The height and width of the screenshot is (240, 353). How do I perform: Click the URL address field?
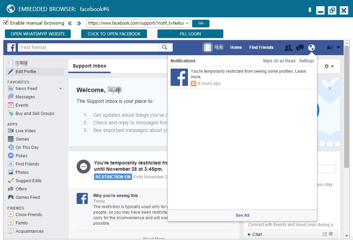point(136,23)
